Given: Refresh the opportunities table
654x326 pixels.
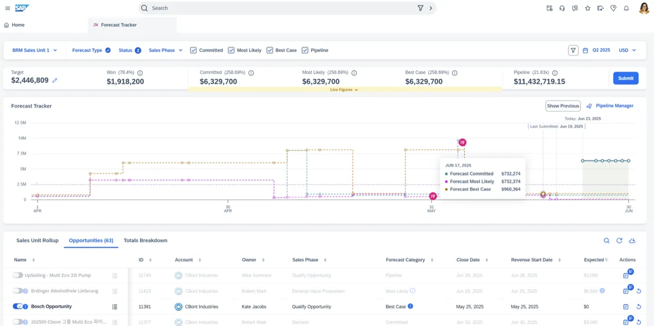Looking at the screenshot, I should tap(620, 240).
